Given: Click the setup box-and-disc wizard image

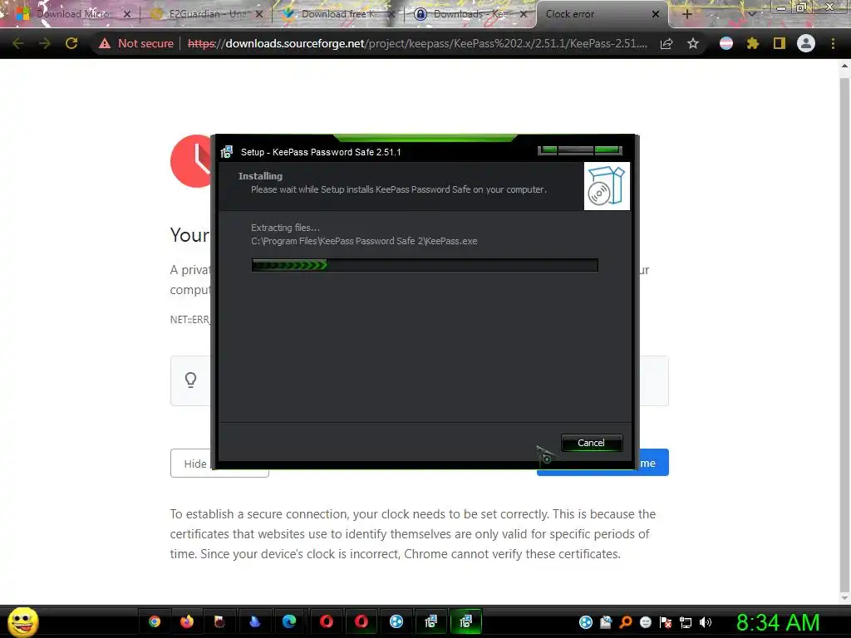Looking at the screenshot, I should (607, 186).
